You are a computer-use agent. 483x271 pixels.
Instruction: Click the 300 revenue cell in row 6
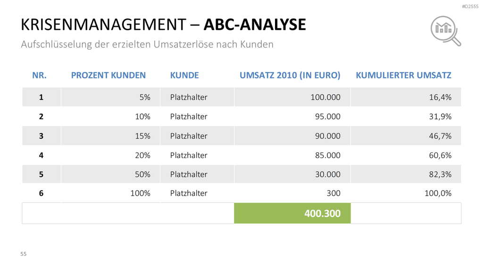point(292,193)
